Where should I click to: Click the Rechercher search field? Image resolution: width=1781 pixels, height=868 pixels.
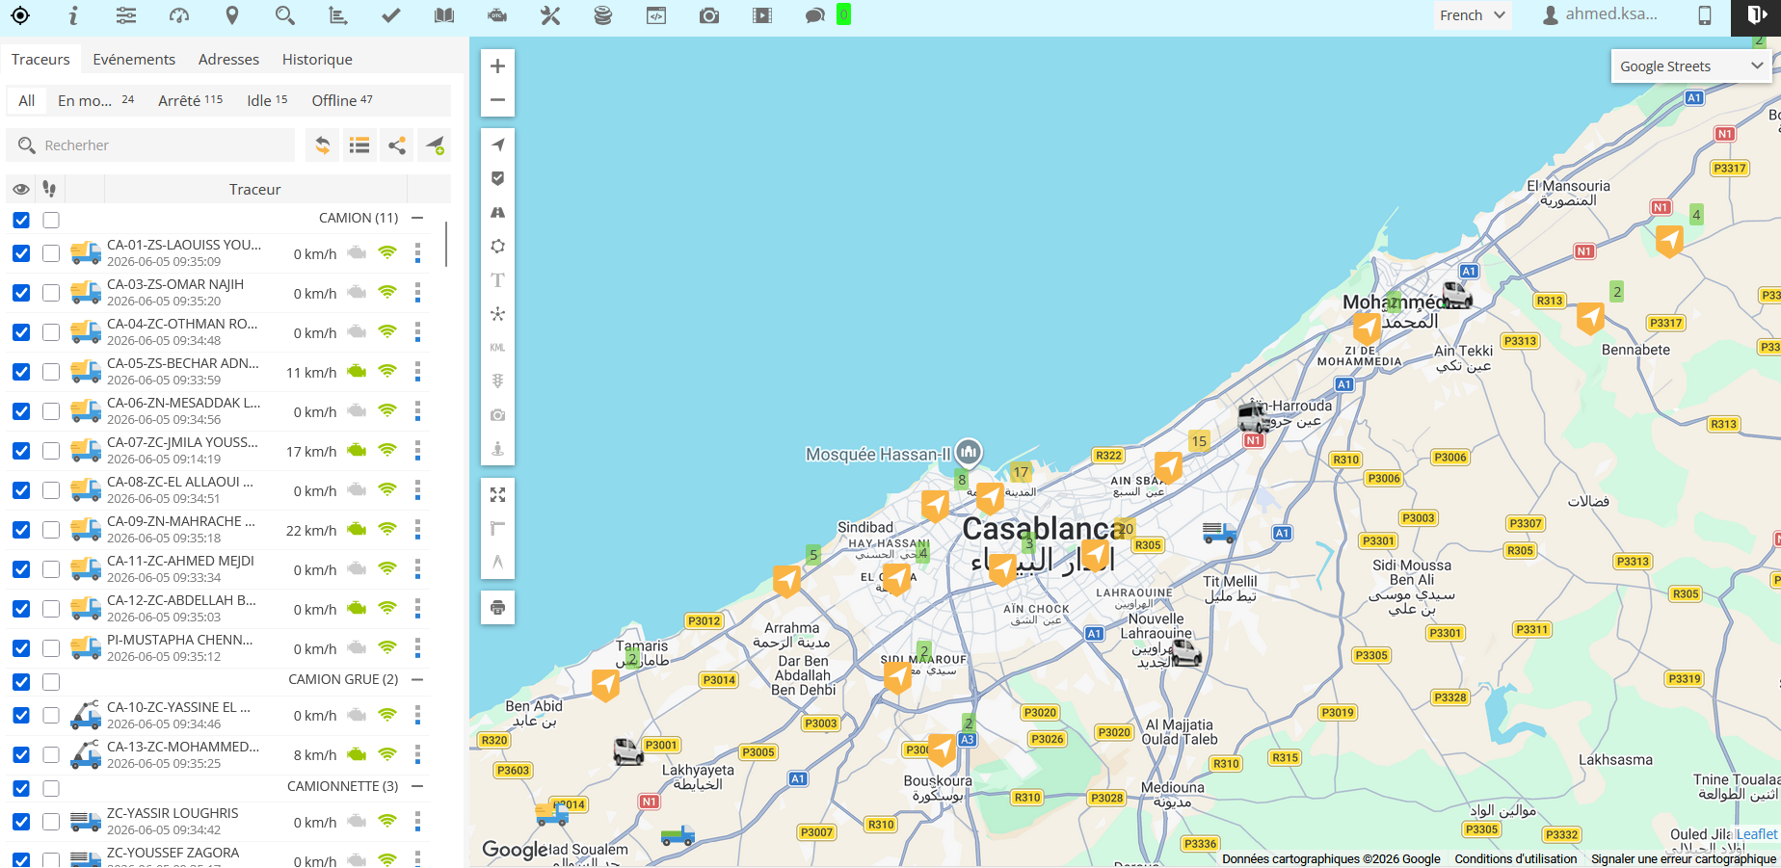[151, 145]
